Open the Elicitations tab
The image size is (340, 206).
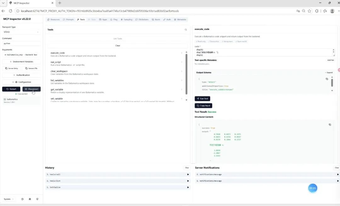[142, 20]
